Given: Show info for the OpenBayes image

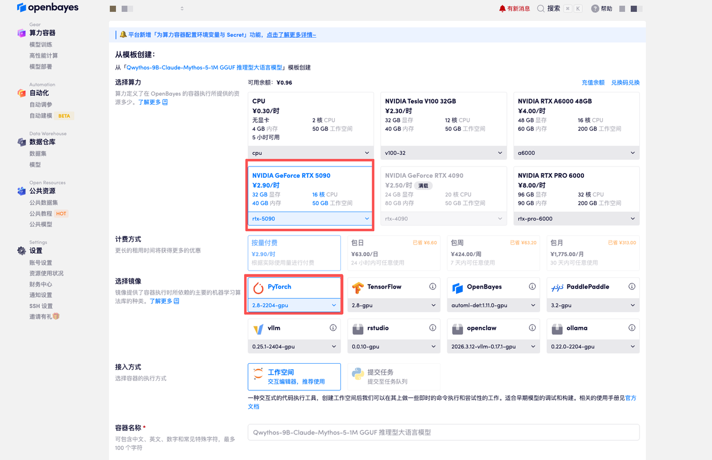Looking at the screenshot, I should [x=532, y=287].
